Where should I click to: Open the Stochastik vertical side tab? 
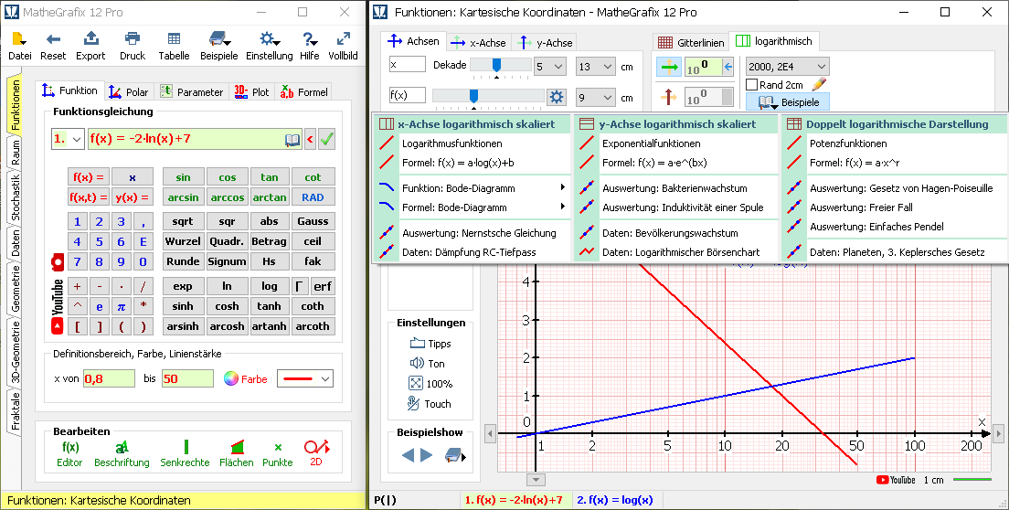click(16, 197)
